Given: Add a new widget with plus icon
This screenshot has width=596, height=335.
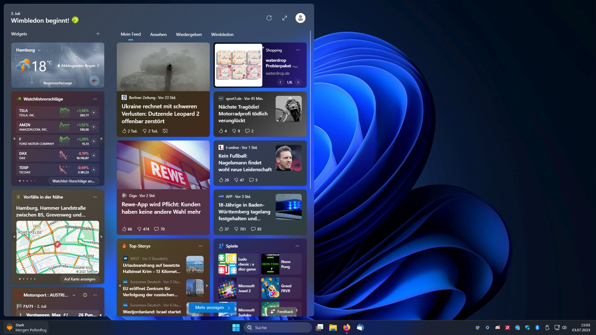Looking at the screenshot, I should (x=98, y=34).
